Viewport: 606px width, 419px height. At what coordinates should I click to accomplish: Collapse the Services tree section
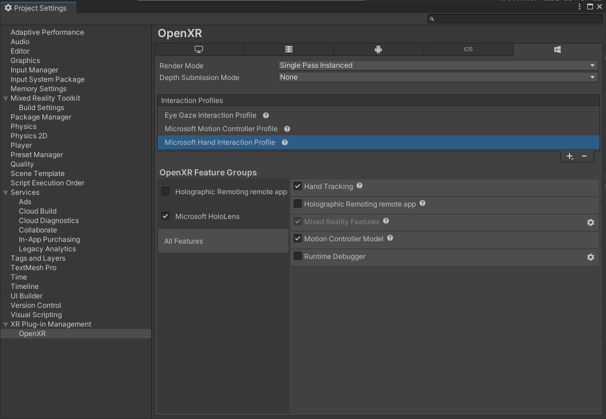click(x=6, y=192)
